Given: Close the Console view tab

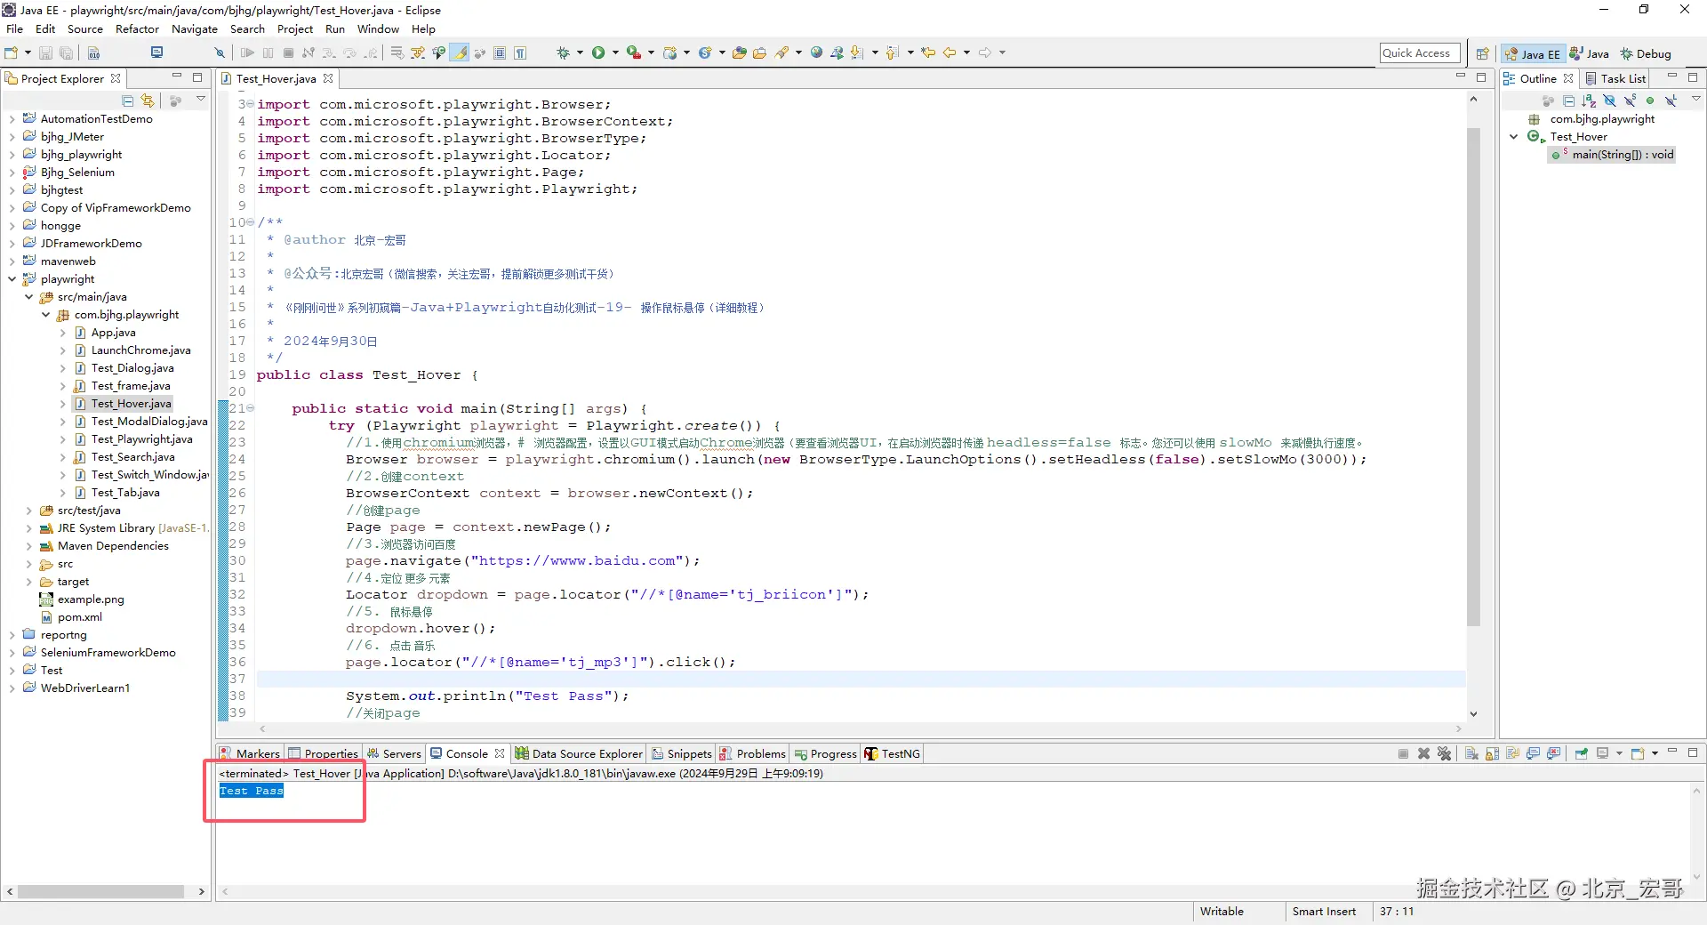Looking at the screenshot, I should click(x=500, y=753).
